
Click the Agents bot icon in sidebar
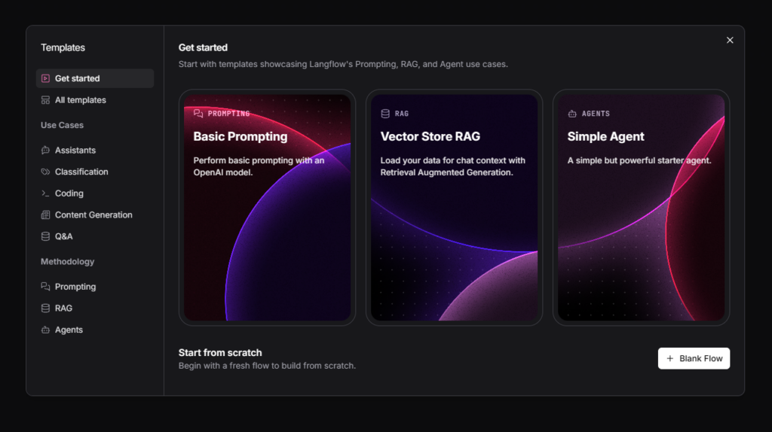coord(45,330)
